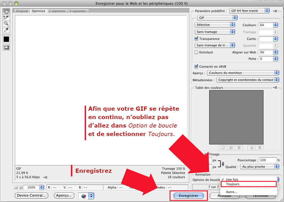Click the black eyedropper color swatch
Screen dimensions: 284x202
6,39
